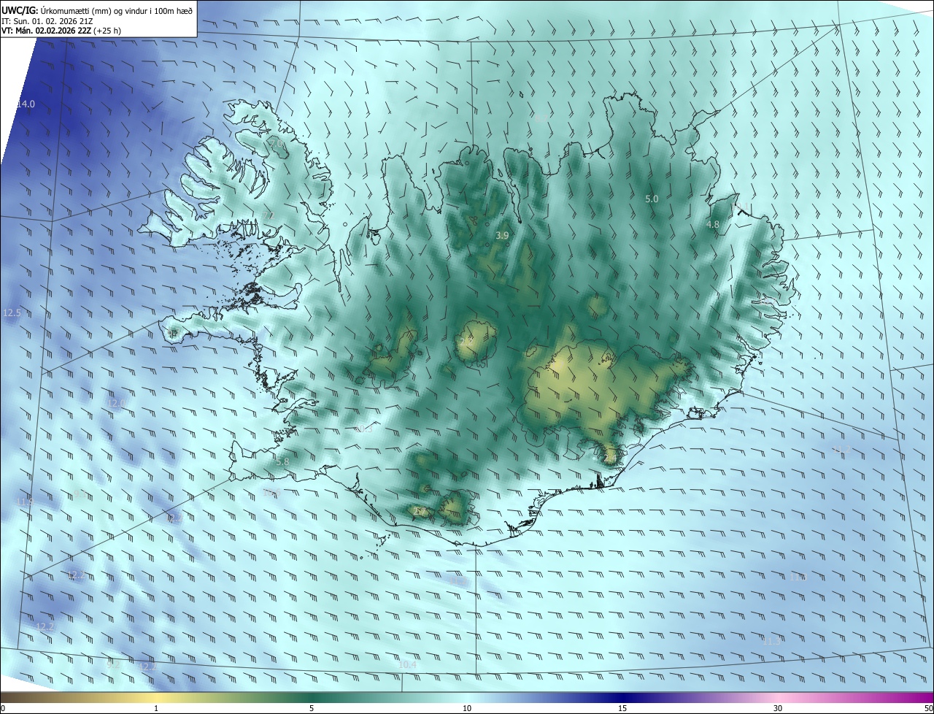Screen dimensions: 934x714
Task: Click the 4.8 value in east Iceland
Action: pyautogui.click(x=713, y=225)
